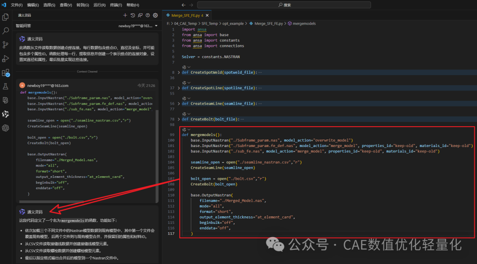Open Lingma actions chevron above mergemodels
The height and width of the screenshot is (264, 477).
click(189, 129)
